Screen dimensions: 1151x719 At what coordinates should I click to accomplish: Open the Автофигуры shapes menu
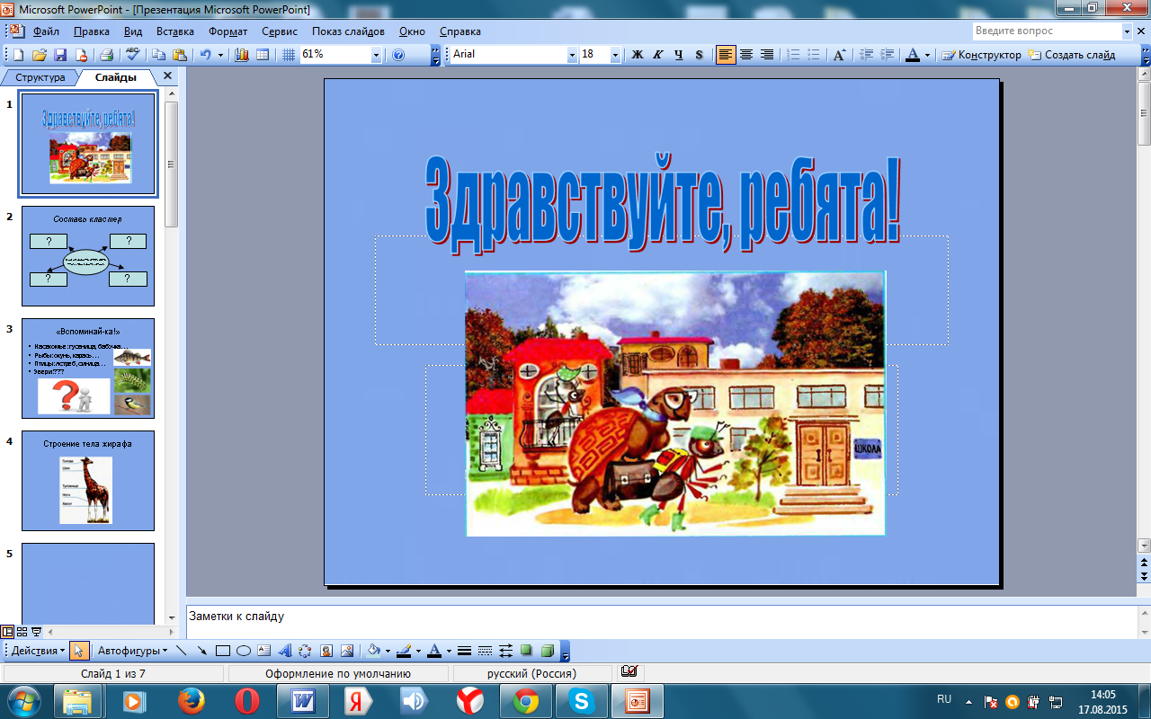click(131, 651)
